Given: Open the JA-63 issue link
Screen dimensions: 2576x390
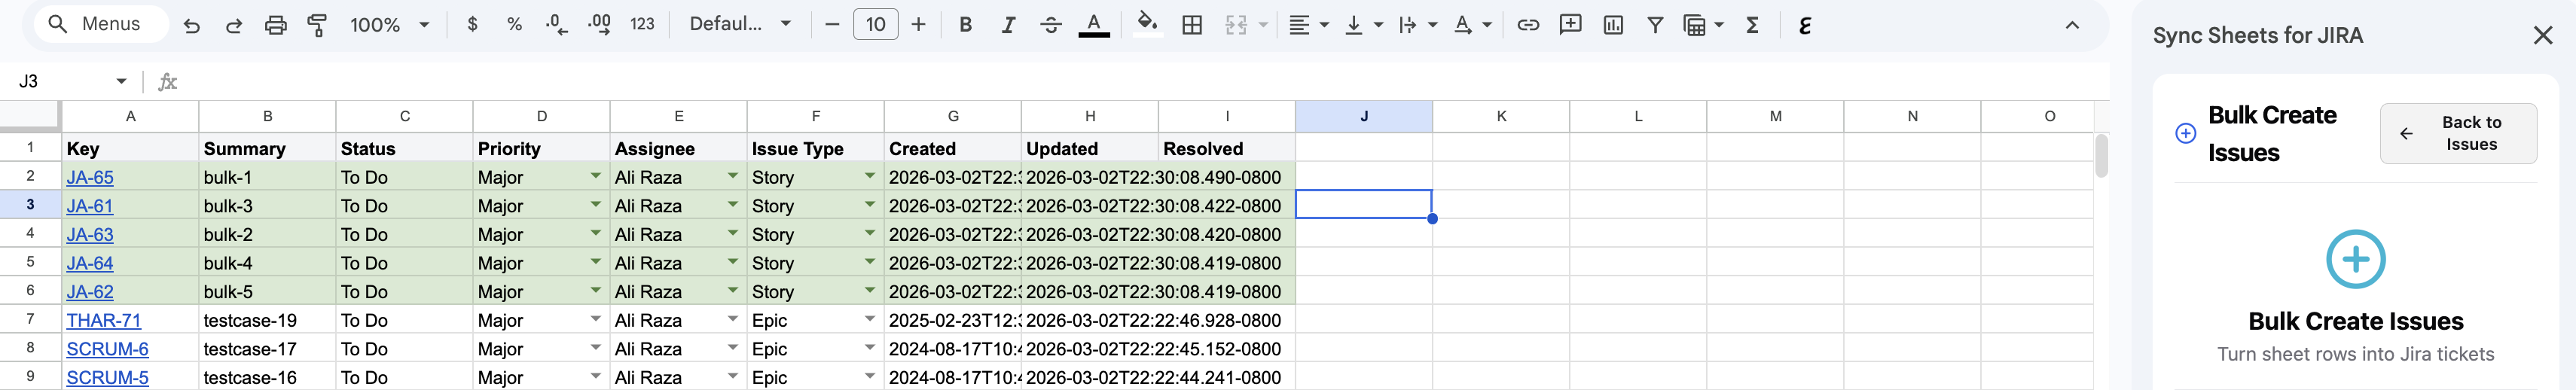Looking at the screenshot, I should [x=89, y=234].
